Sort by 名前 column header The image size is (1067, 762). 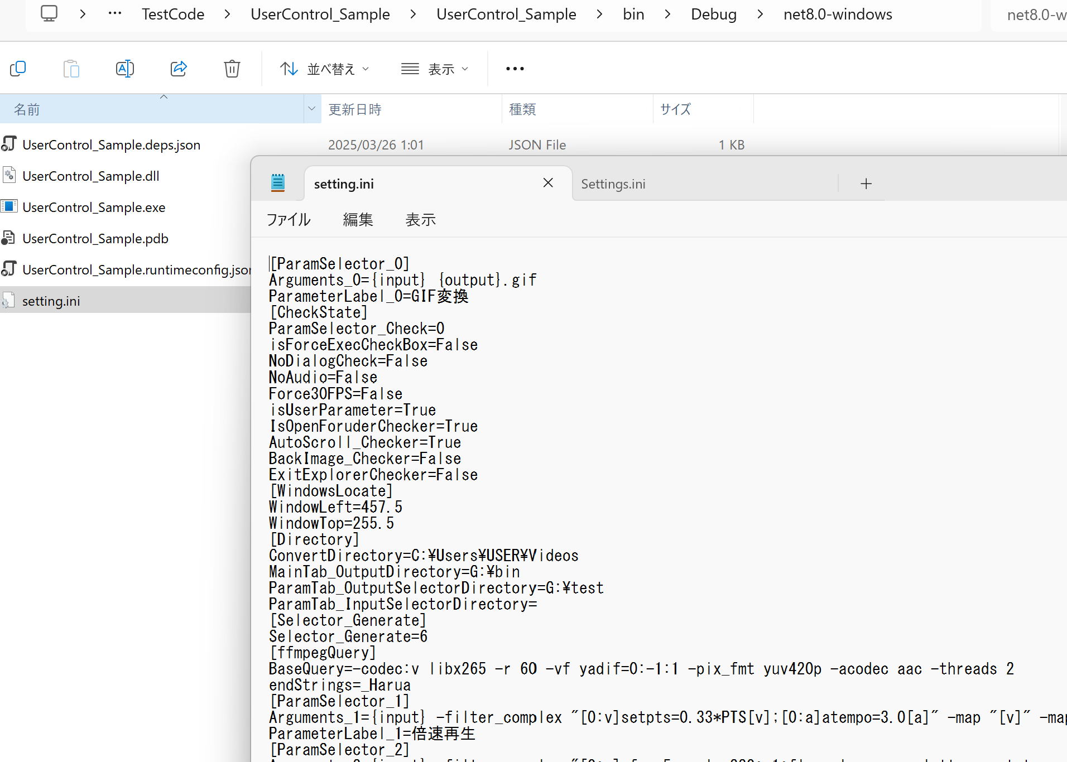(x=152, y=109)
